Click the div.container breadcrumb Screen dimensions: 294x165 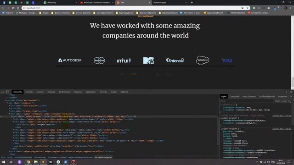point(40,157)
